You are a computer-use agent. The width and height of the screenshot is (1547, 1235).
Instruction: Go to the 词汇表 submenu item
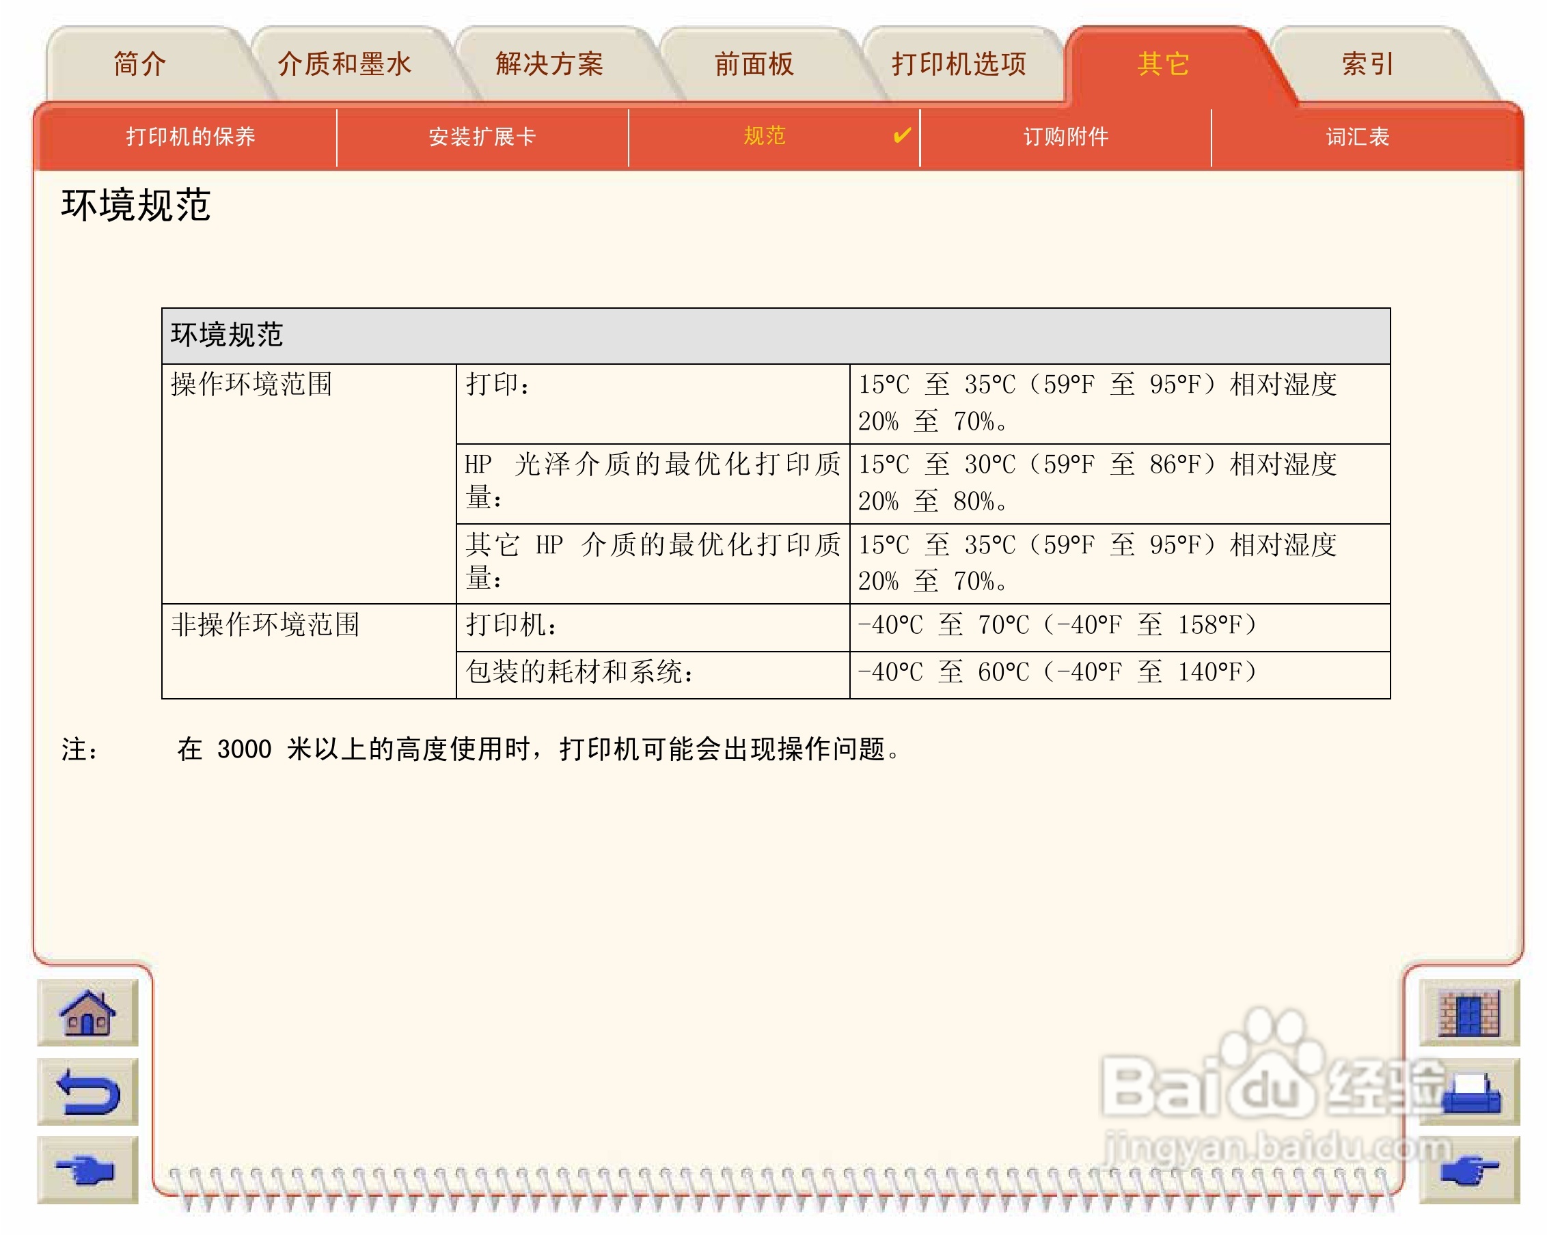point(1358,136)
